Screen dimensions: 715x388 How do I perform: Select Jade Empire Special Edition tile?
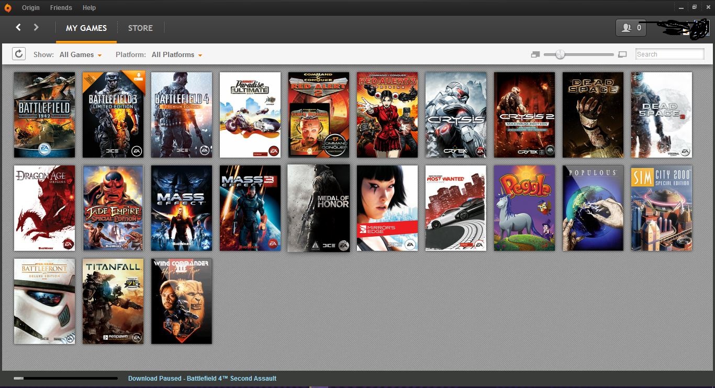coord(113,208)
